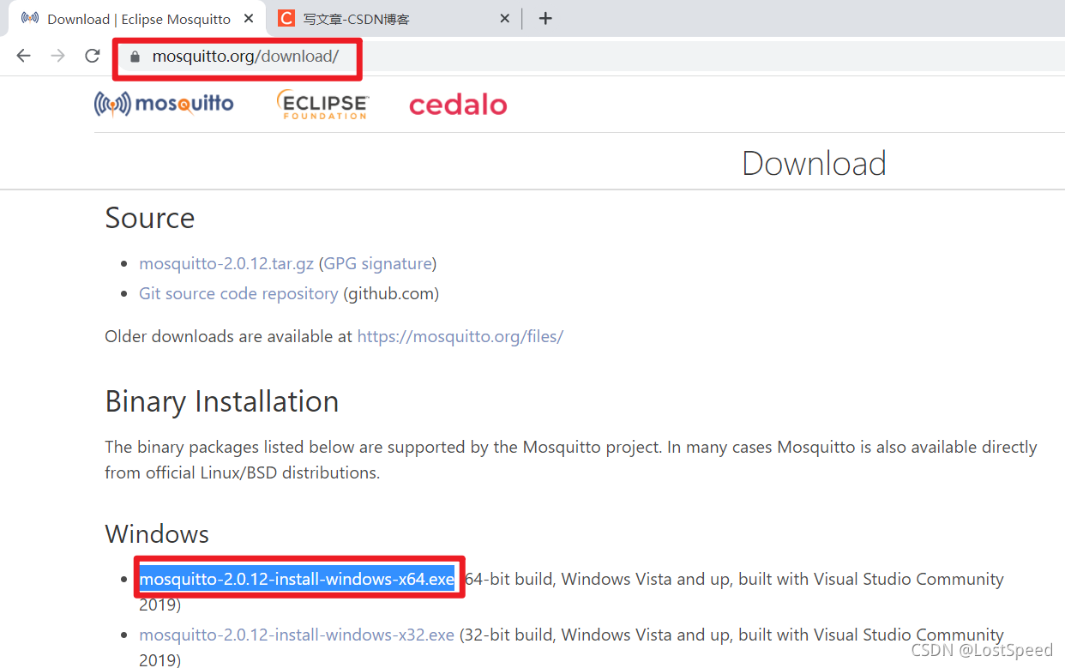Close the Download | Eclipse Mosquitto tab
1065x668 pixels.
[x=249, y=18]
